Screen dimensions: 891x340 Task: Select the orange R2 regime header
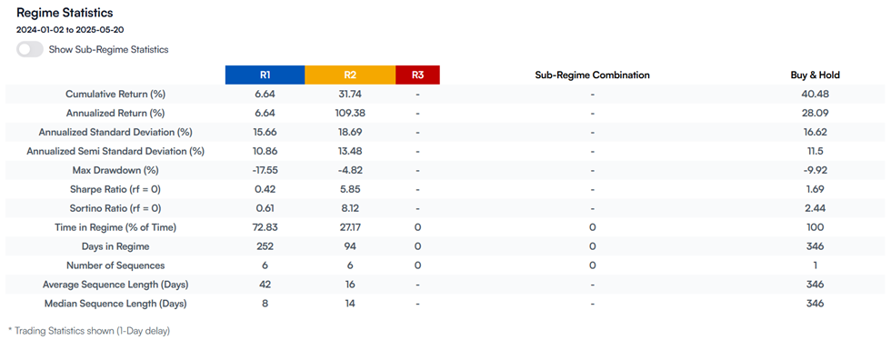click(x=350, y=75)
